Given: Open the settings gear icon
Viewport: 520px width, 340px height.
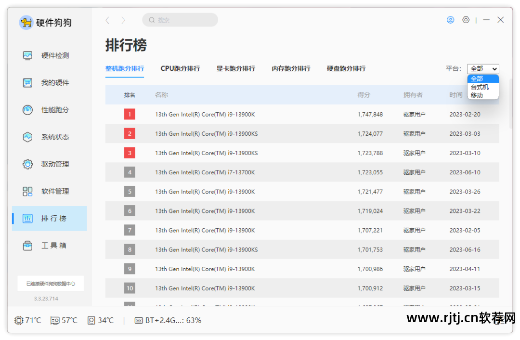Looking at the screenshot, I should (x=466, y=20).
